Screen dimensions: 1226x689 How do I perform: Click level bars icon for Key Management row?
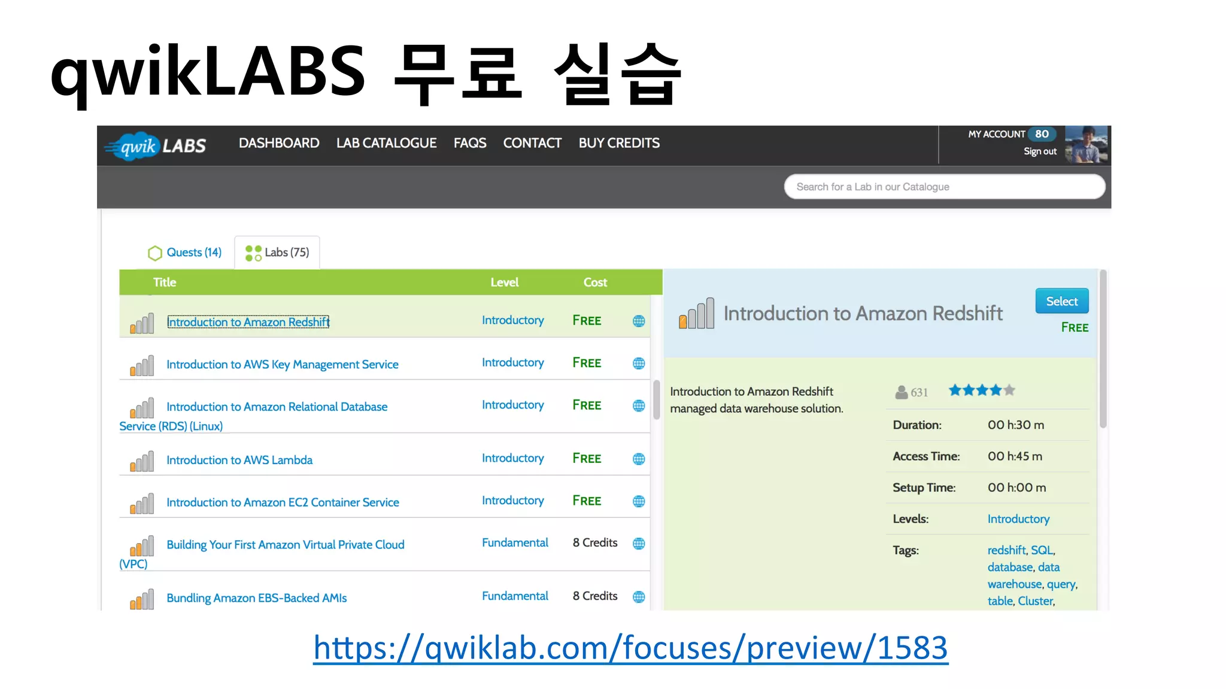(x=142, y=365)
